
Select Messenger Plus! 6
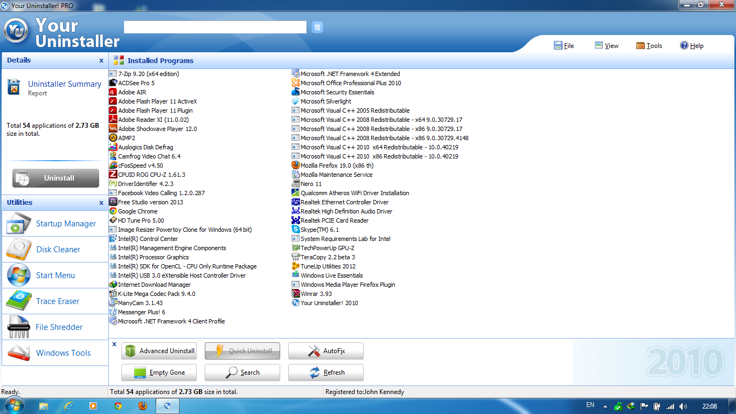[x=137, y=312]
